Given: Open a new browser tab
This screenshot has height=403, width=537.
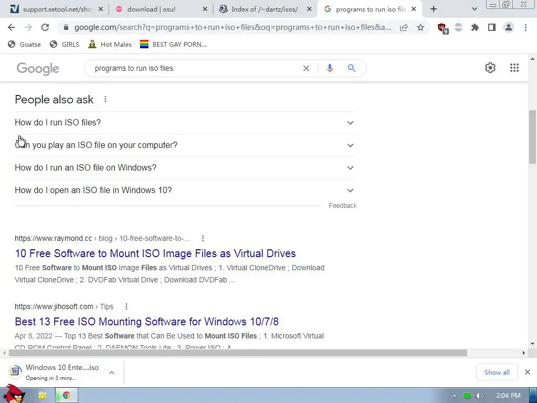Looking at the screenshot, I should 434,9.
